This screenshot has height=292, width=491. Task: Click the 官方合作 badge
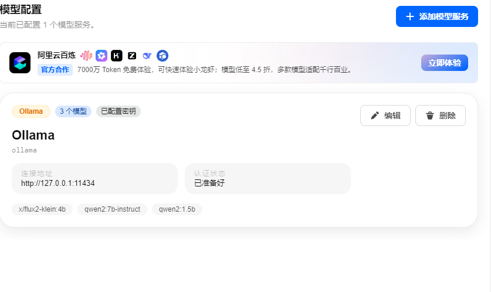coord(55,69)
